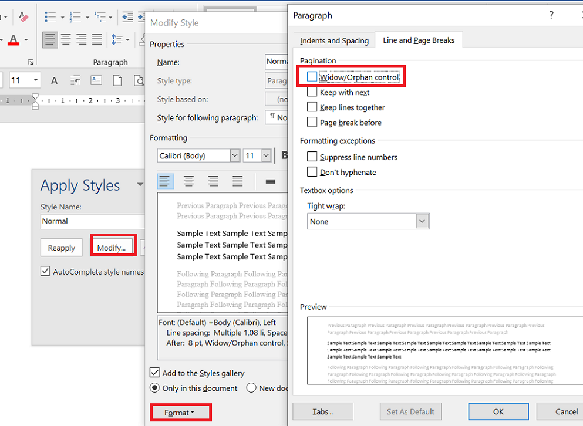Click Center alignment in Modify Style dialog
Screen dimensions: 583x426
(x=189, y=181)
